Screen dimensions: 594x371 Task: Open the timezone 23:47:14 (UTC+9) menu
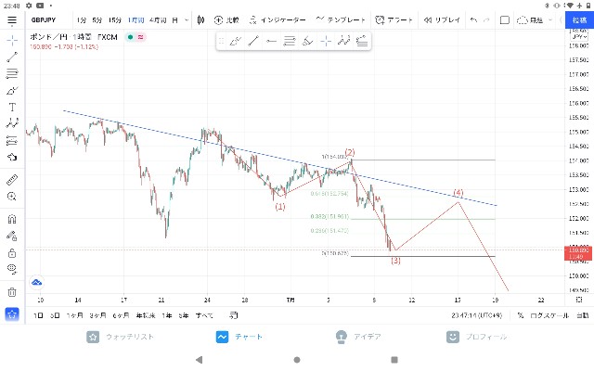[x=476, y=315]
